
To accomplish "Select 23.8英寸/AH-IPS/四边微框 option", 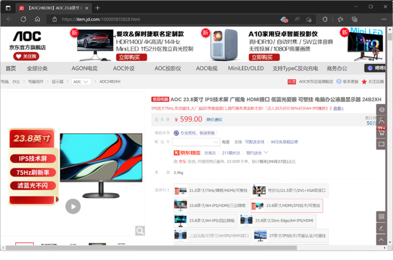I will coord(205,221).
